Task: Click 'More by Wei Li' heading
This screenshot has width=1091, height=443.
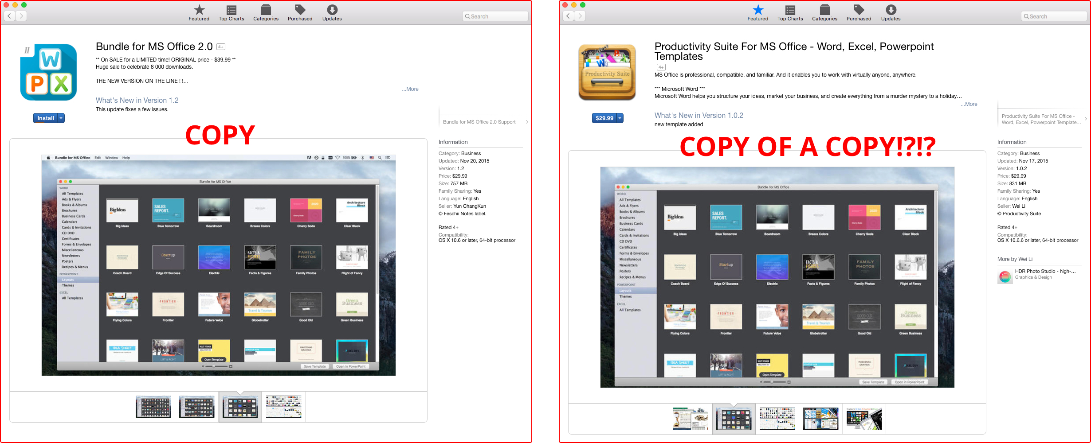Action: (x=1015, y=259)
